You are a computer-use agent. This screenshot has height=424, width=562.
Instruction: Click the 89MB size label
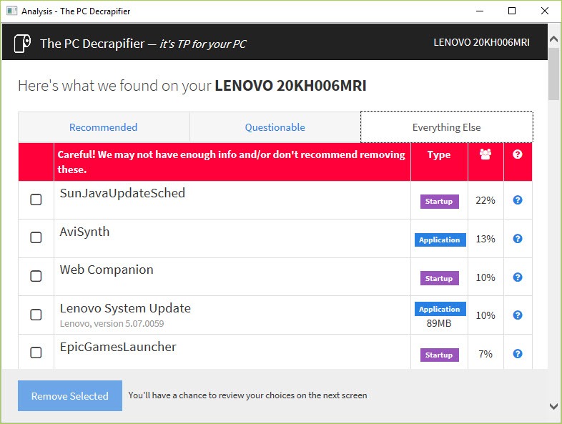tap(439, 323)
